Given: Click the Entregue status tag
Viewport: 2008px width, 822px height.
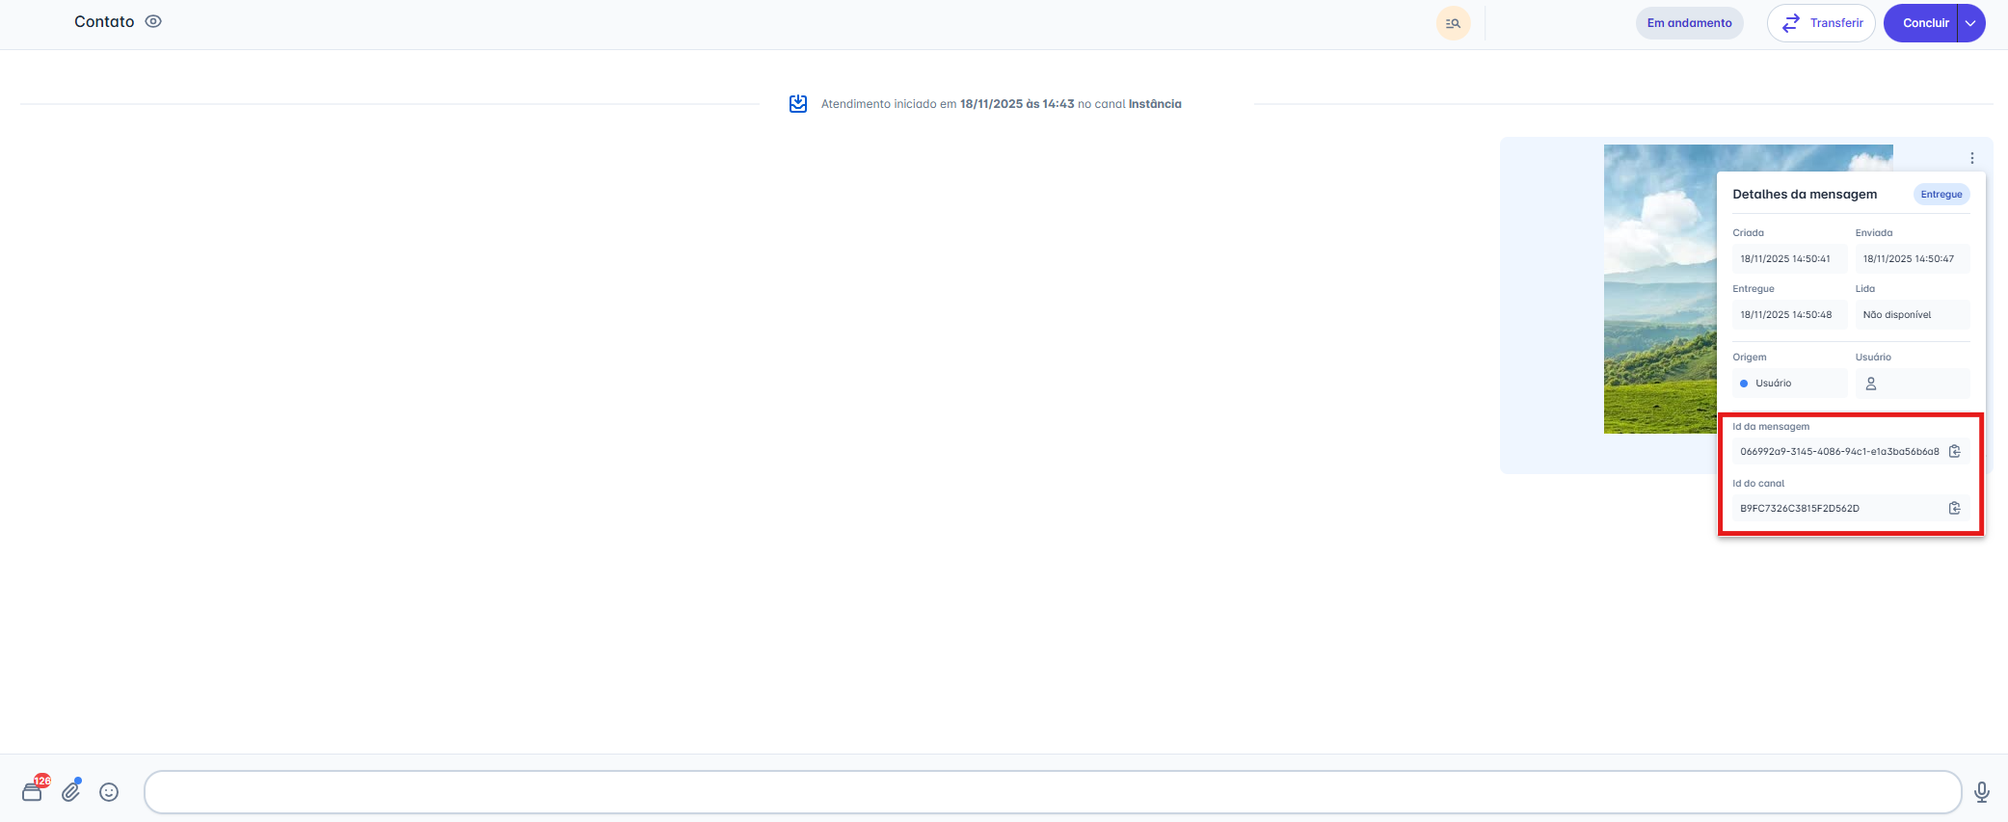Looking at the screenshot, I should (x=1941, y=195).
